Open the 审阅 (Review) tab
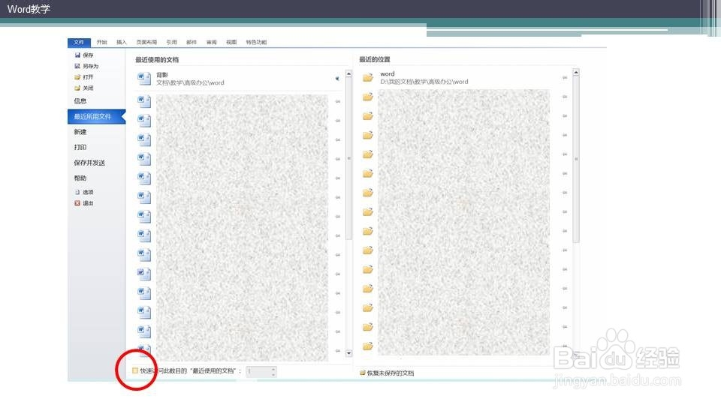The height and width of the screenshot is (405, 721). point(212,42)
